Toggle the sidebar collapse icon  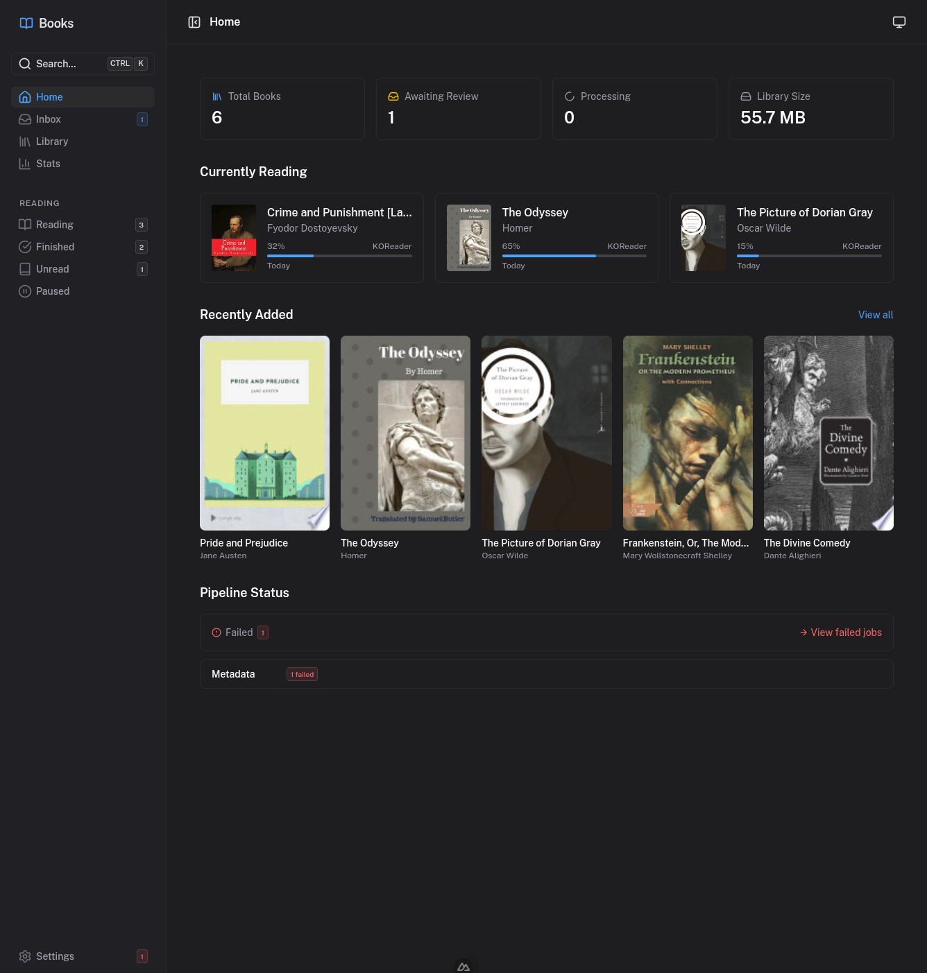click(x=194, y=22)
